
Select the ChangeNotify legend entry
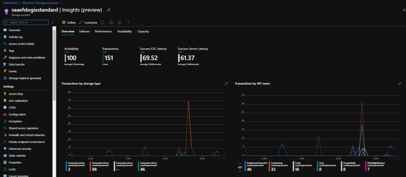[x=351, y=166]
